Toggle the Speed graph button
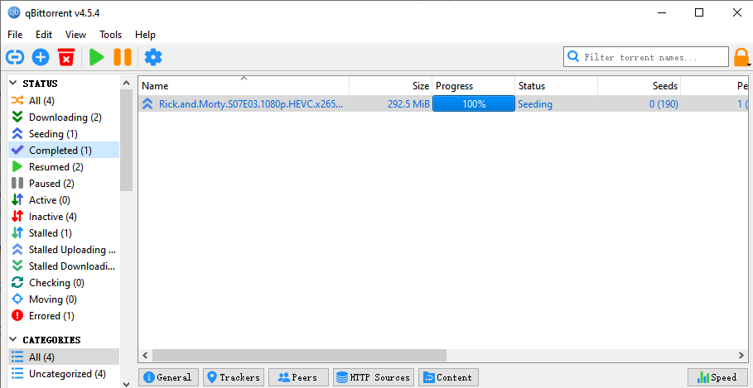 (717, 377)
